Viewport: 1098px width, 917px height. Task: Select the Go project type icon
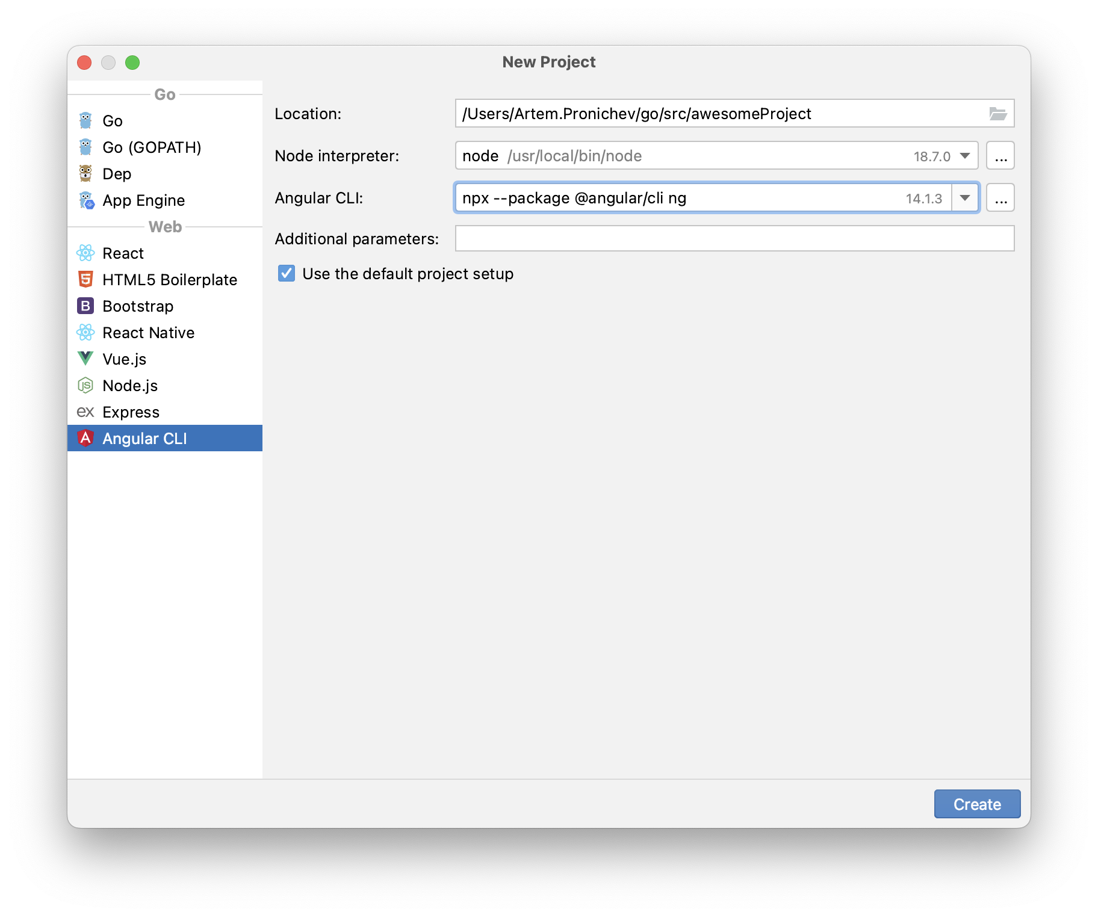click(85, 120)
